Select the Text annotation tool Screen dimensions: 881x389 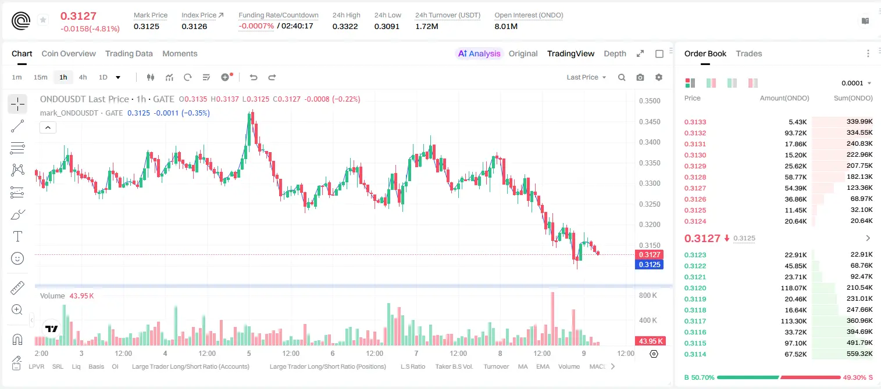(x=17, y=236)
